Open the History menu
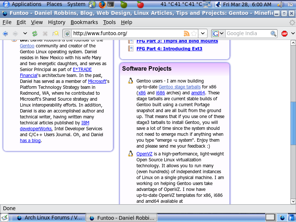Screen dimensions: 296x222 [57, 22]
